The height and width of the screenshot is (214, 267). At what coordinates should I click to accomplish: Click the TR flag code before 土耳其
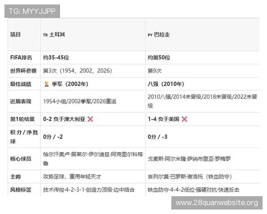(45, 35)
